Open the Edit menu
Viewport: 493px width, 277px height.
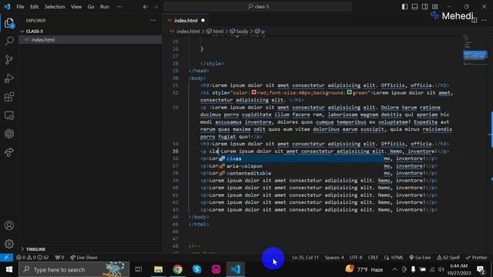point(34,7)
